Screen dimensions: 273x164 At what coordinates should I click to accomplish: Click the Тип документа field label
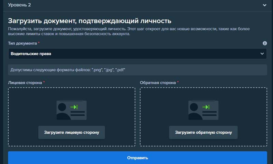pos(23,43)
